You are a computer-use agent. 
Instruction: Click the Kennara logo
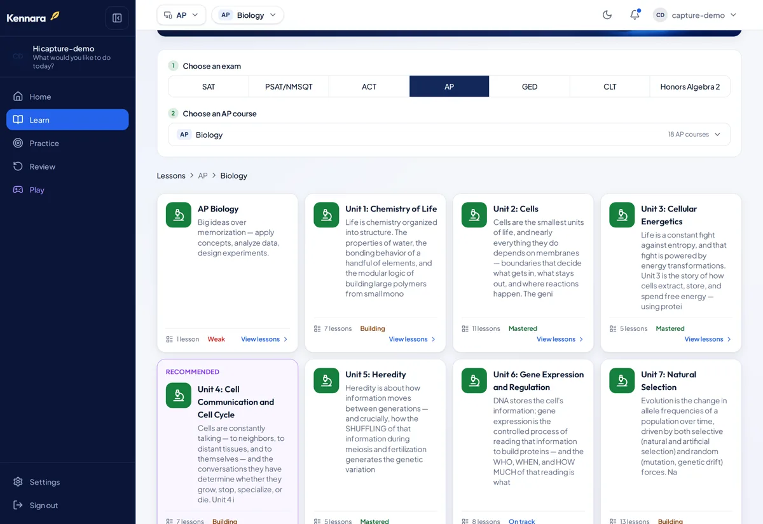pos(33,17)
